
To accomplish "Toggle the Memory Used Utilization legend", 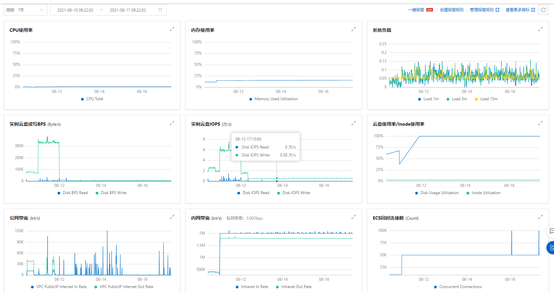I will pyautogui.click(x=274, y=99).
